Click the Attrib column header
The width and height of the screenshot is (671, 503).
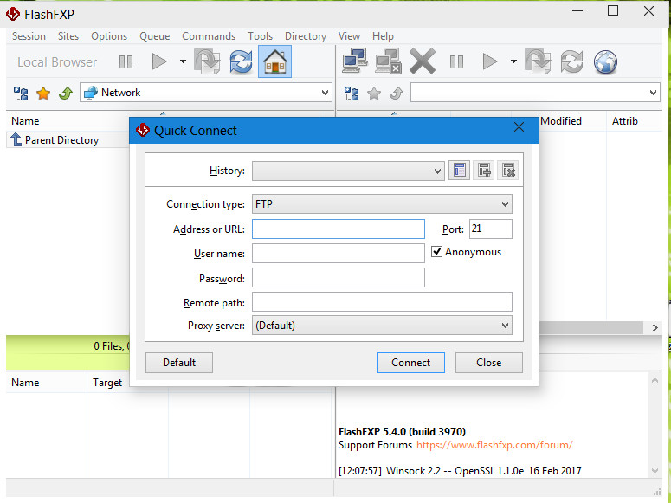click(625, 121)
